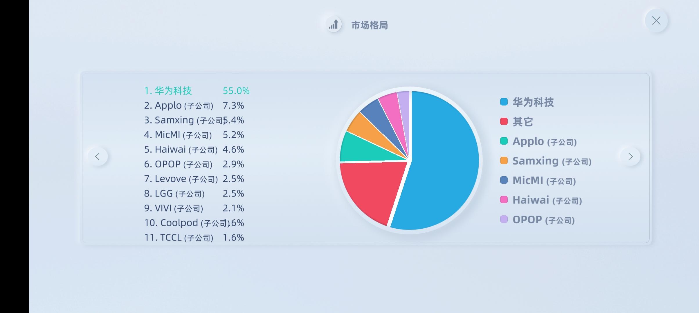Click the 市场格局 title text
699x313 pixels.
coord(370,25)
